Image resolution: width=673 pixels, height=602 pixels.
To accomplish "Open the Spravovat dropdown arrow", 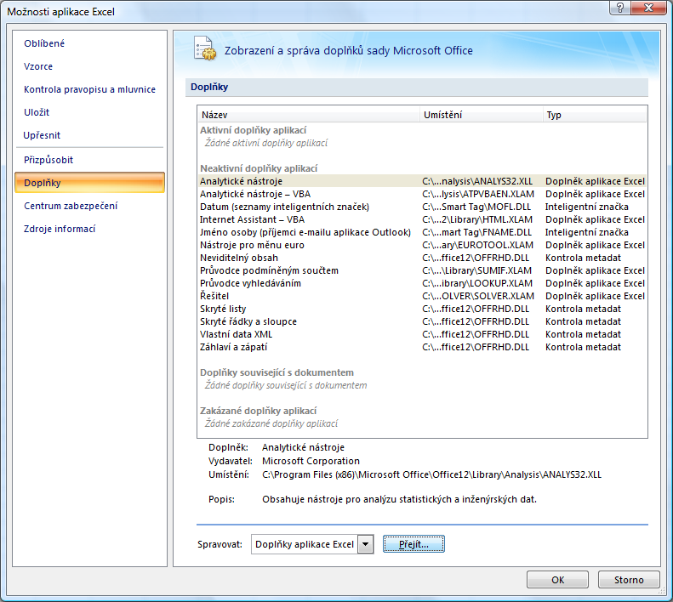I will 365,544.
